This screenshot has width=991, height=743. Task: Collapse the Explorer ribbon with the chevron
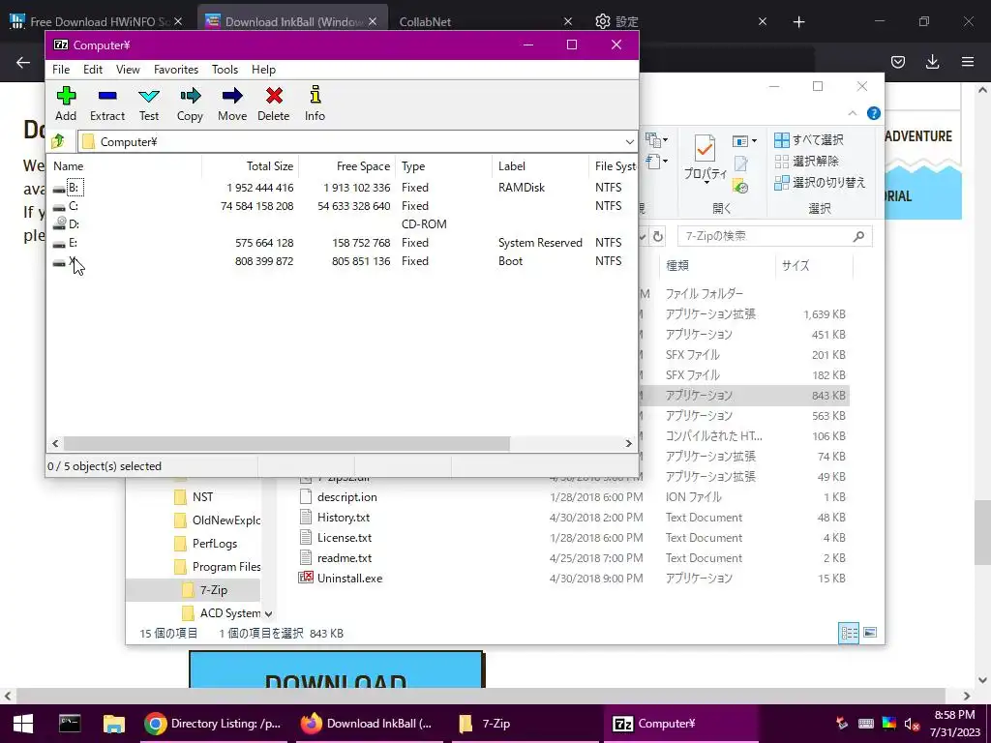852,113
